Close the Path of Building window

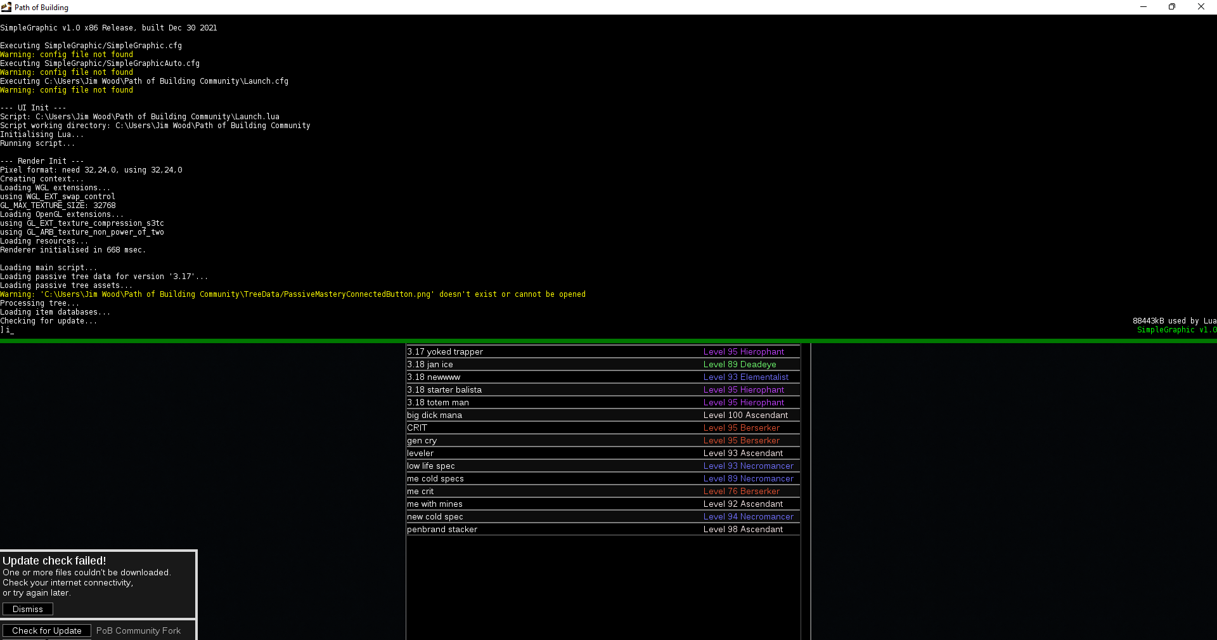coord(1201,7)
